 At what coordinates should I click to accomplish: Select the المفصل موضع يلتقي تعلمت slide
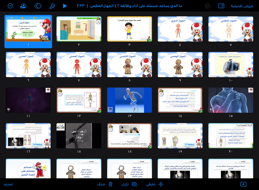180,168
